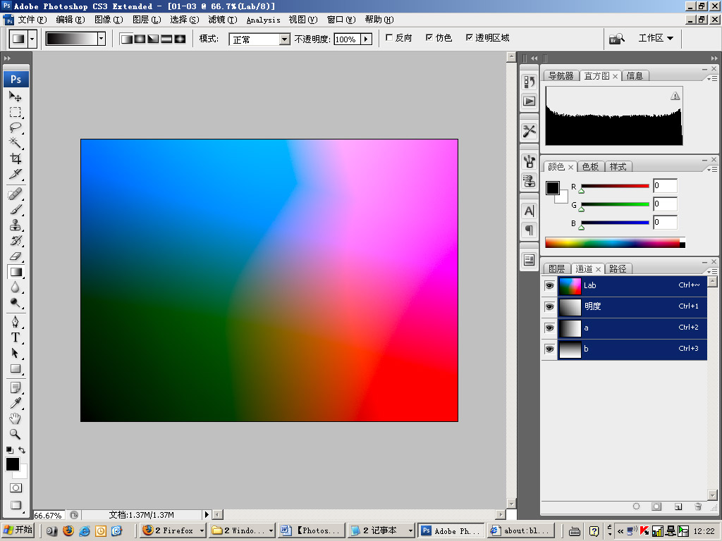
Task: Open the Channels panel options menu
Action: pos(712,271)
